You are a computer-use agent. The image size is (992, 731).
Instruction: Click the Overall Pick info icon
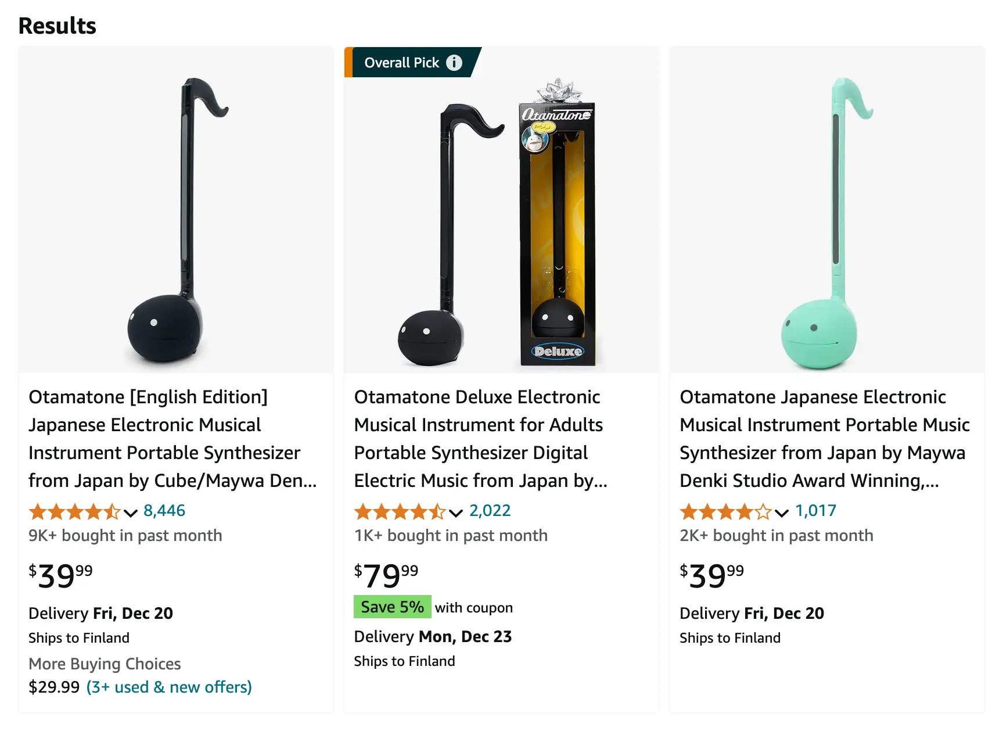[x=454, y=63]
